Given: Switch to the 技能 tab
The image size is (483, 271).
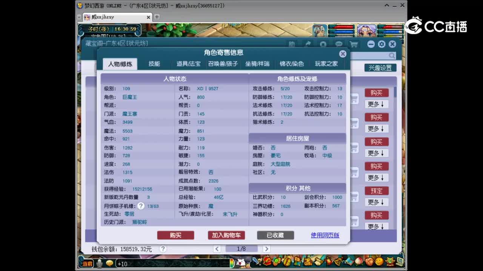Looking at the screenshot, I should pyautogui.click(x=154, y=64).
